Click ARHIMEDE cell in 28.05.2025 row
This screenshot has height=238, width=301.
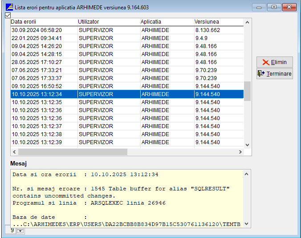167,62
